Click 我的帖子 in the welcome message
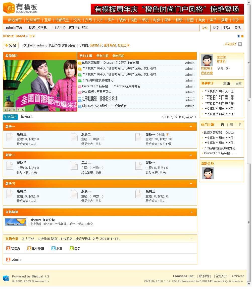Viewport: 252px width, 290px height. (96, 45)
